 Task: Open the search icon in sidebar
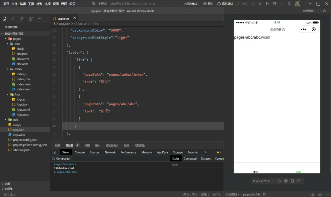click(x=13, y=19)
